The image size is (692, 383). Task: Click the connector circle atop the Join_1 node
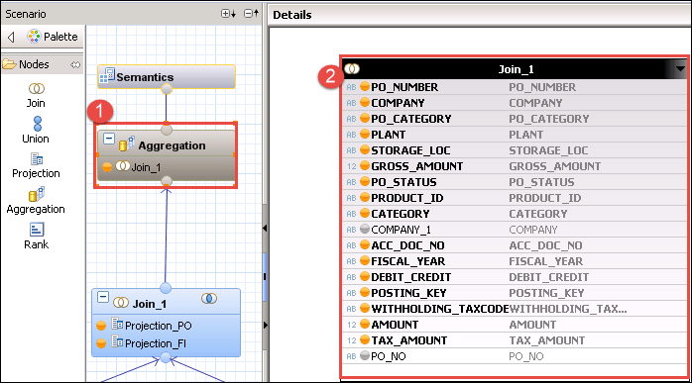[166, 288]
